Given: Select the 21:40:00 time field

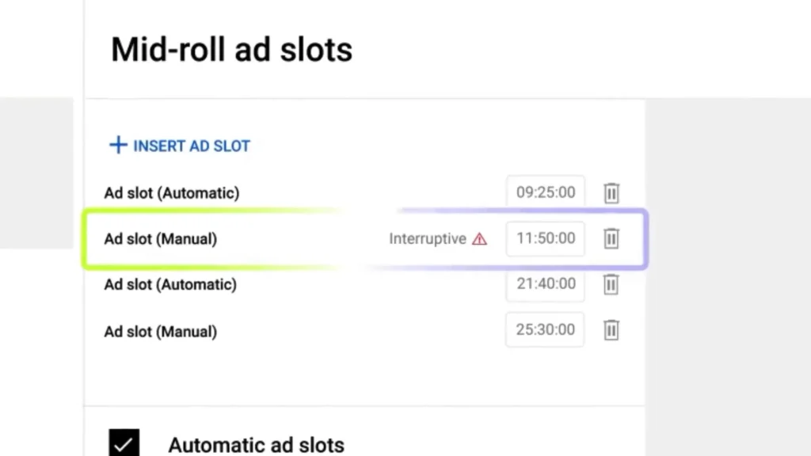Looking at the screenshot, I should click(546, 283).
